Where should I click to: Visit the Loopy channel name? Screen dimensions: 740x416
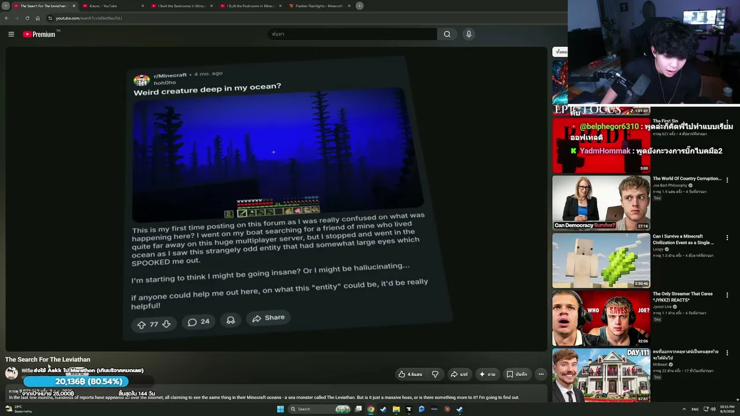point(658,249)
